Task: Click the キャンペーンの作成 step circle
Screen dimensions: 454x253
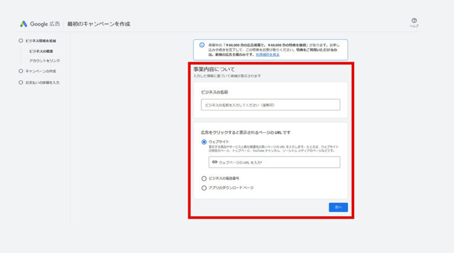Action: tap(21, 71)
